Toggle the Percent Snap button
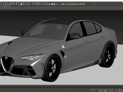Image resolution: width=123 pixels, height=92 pixels. click(x=28, y=4)
